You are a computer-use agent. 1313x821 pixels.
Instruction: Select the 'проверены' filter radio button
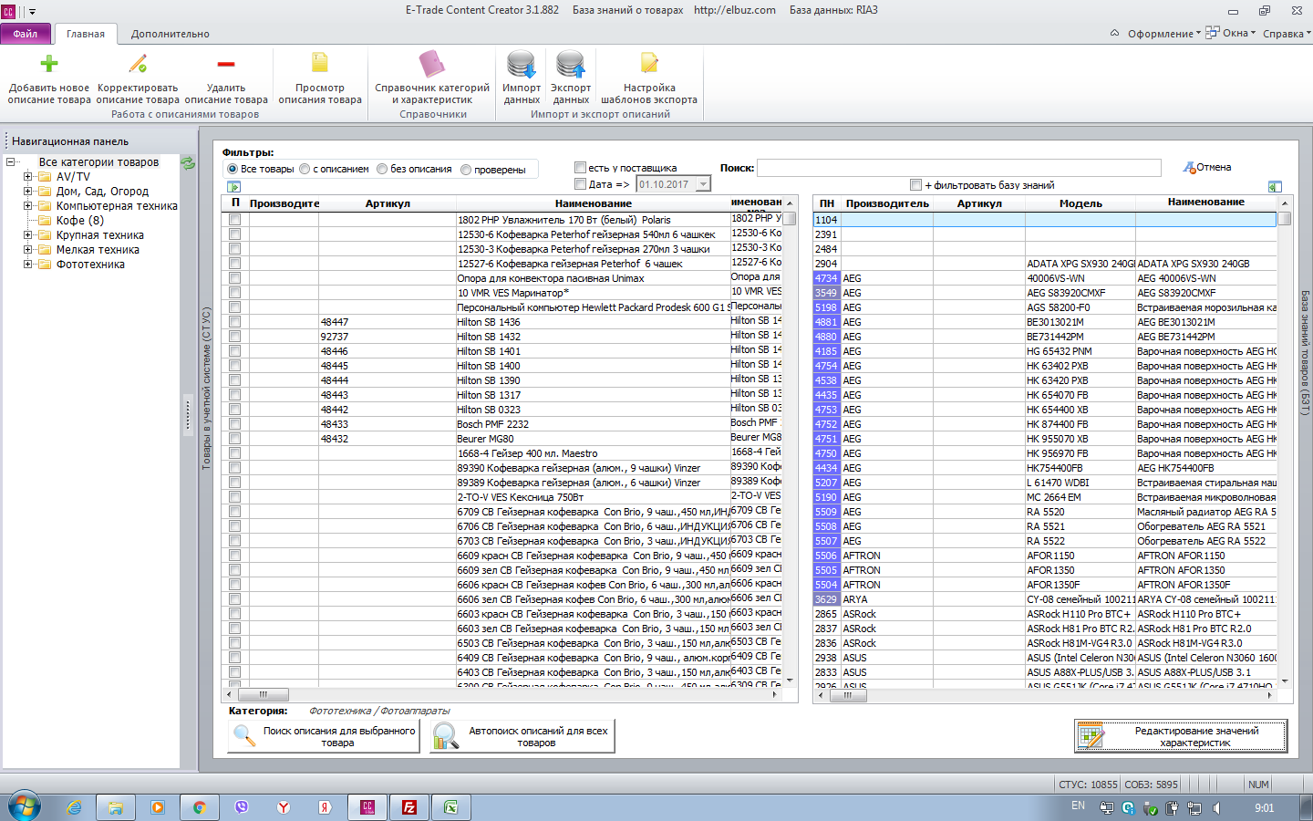(x=466, y=170)
